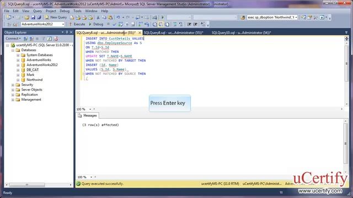Click the Parse checkmark icon
353x198 pixels.
click(114, 24)
